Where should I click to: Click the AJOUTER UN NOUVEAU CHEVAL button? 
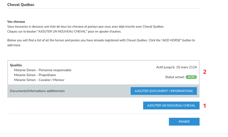(x=171, y=105)
